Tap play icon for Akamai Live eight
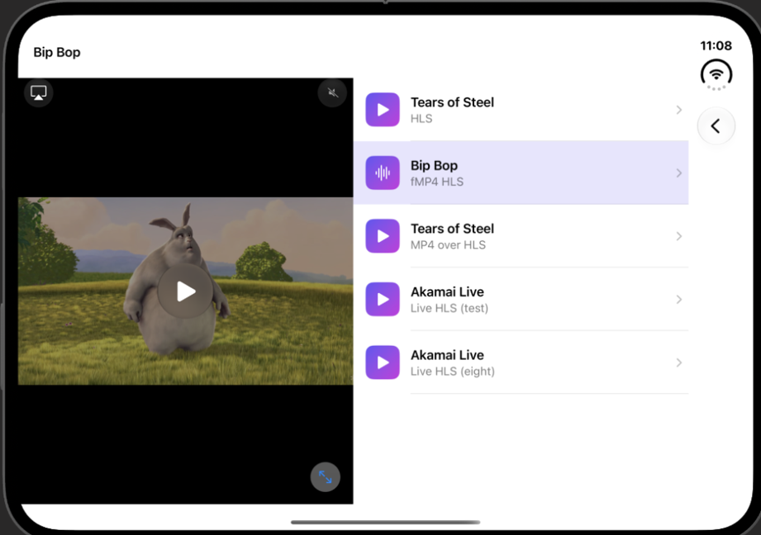The image size is (761, 535). click(x=383, y=362)
